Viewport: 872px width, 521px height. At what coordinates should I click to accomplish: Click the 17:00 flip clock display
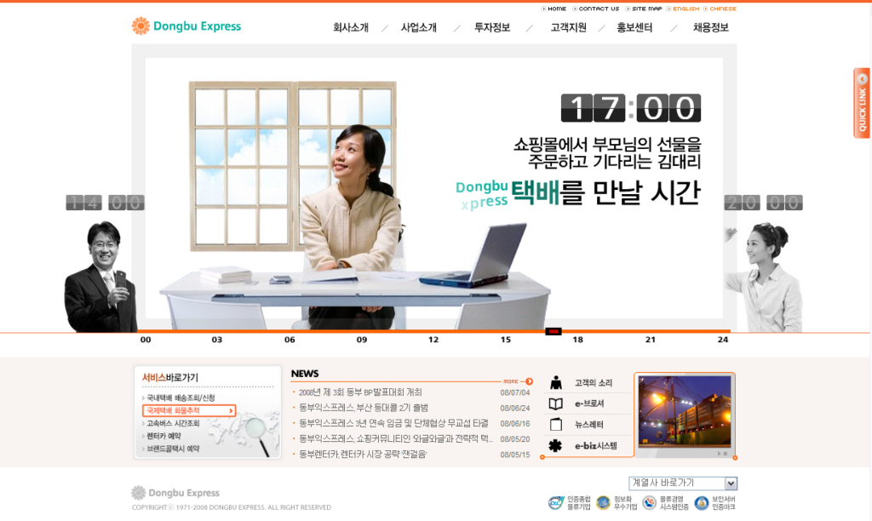point(631,108)
